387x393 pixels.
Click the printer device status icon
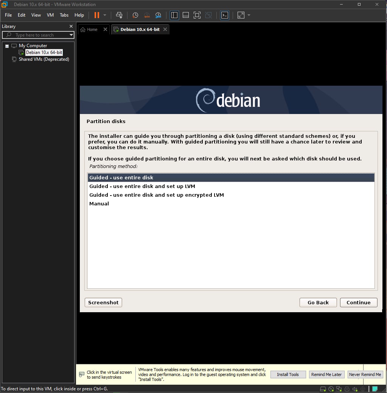pyautogui.click(x=347, y=389)
